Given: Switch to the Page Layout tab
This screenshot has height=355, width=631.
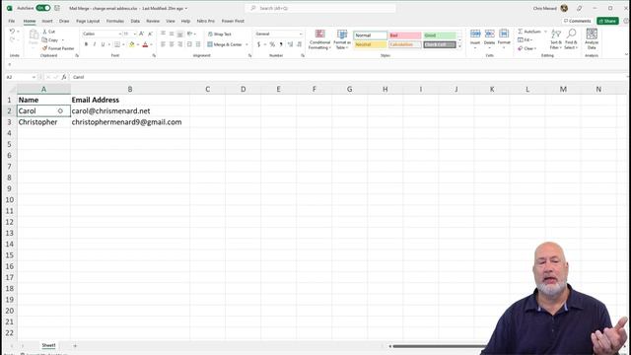Looking at the screenshot, I should [88, 21].
